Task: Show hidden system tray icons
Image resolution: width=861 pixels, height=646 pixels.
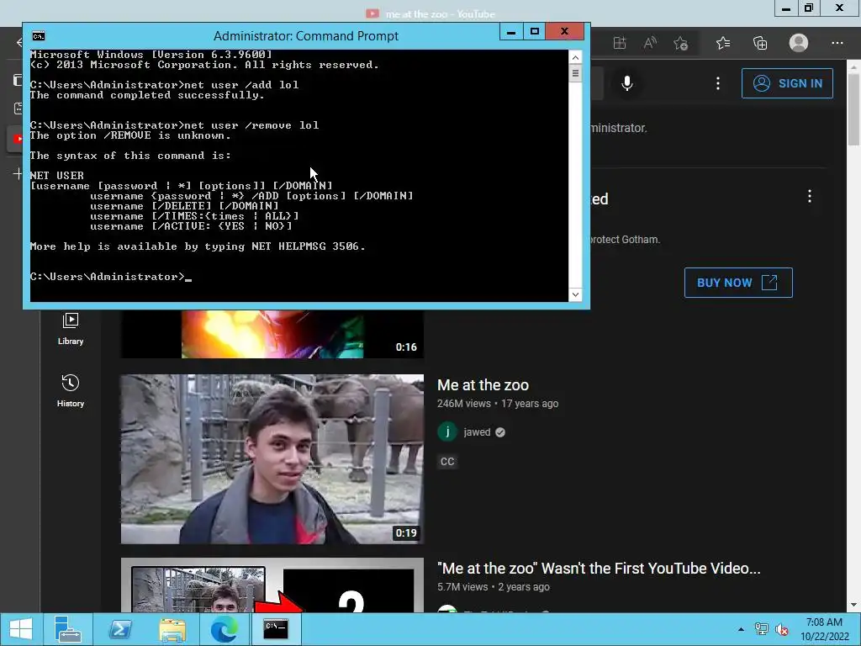Action: [742, 629]
